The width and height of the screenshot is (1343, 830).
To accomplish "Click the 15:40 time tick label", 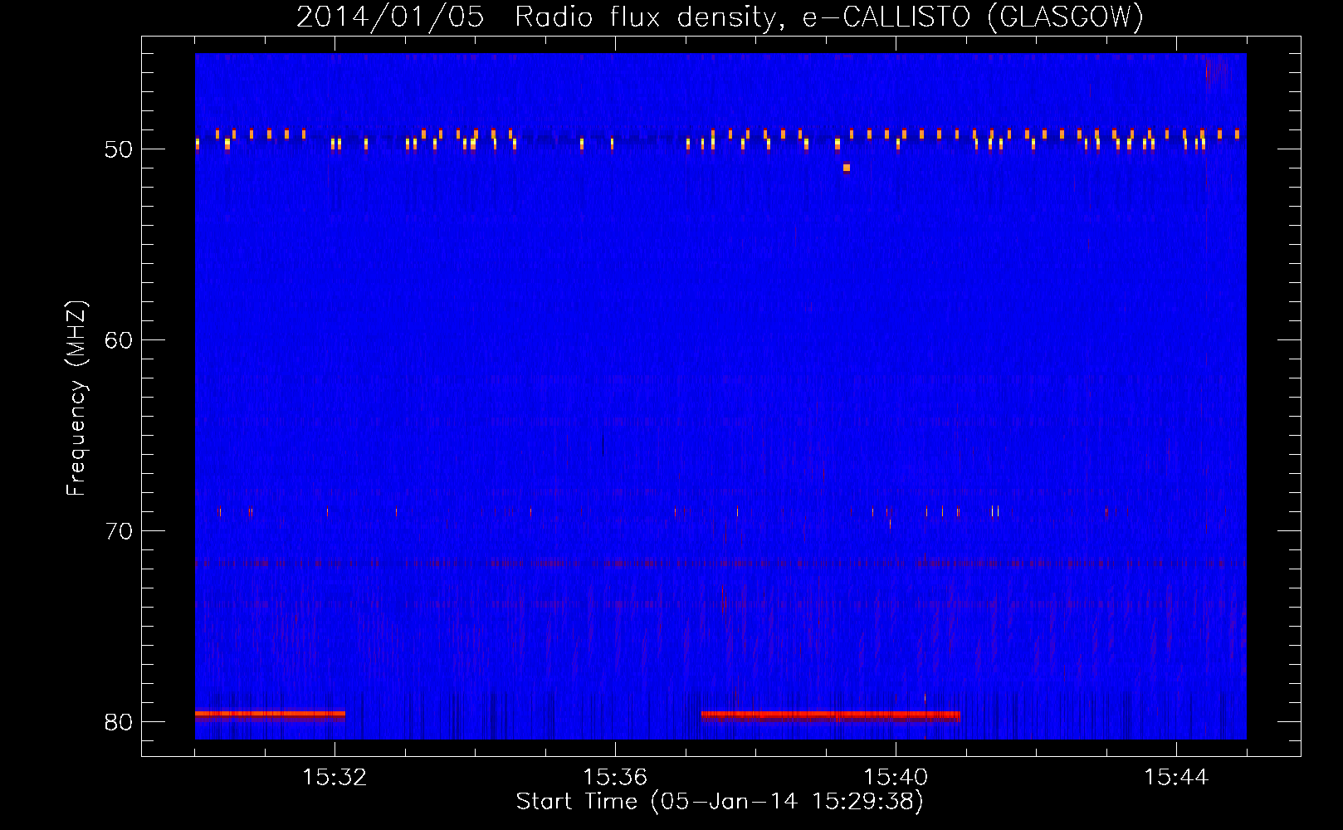I will [896, 778].
